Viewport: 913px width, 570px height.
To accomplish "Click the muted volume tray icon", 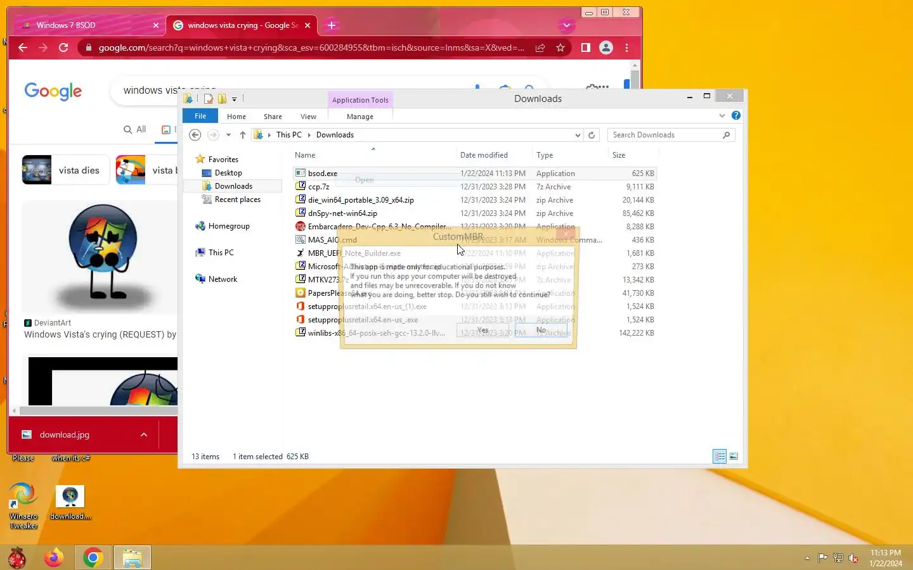I will coord(853,558).
